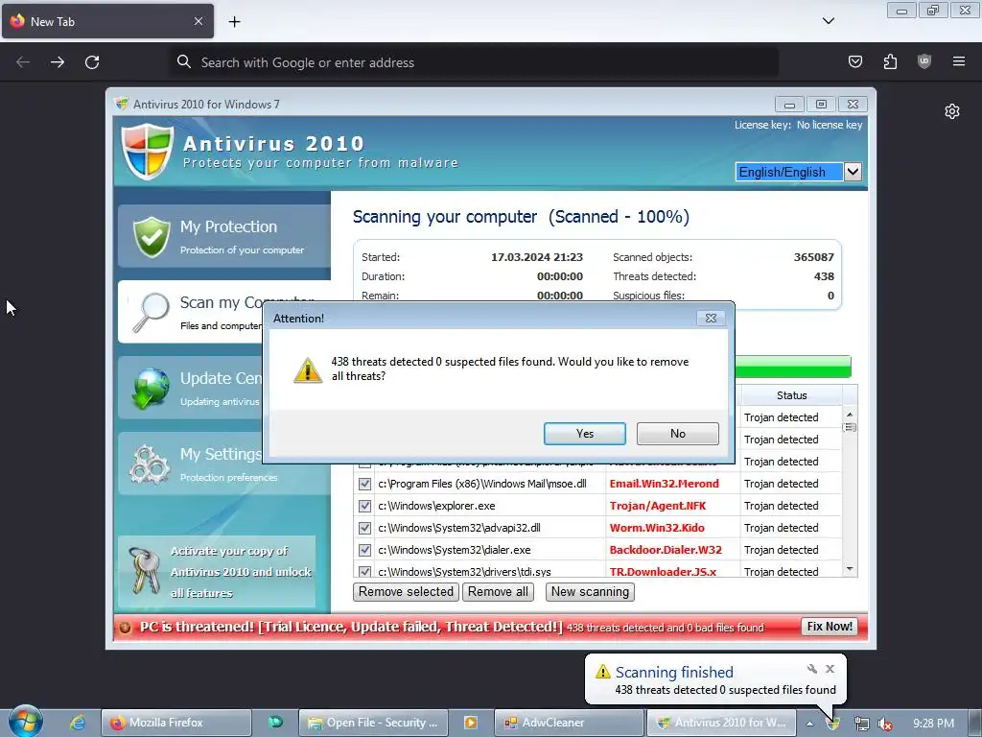Close the Attention dialog with X

click(711, 318)
